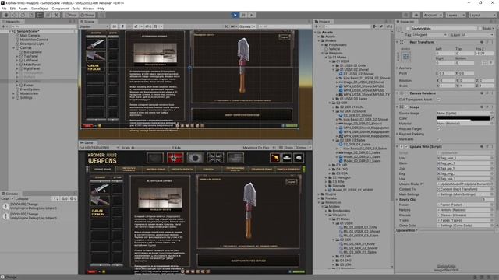Select the German flag in the Game view

pos(175,158)
